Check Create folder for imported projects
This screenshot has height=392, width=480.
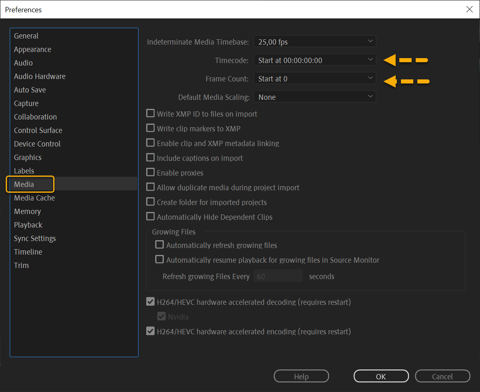[x=150, y=202]
